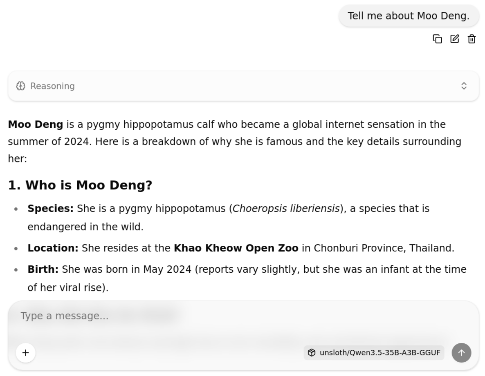Expand Reasoning using the chevron arrows
Image resolution: width=485 pixels, height=376 pixels.
pos(464,86)
